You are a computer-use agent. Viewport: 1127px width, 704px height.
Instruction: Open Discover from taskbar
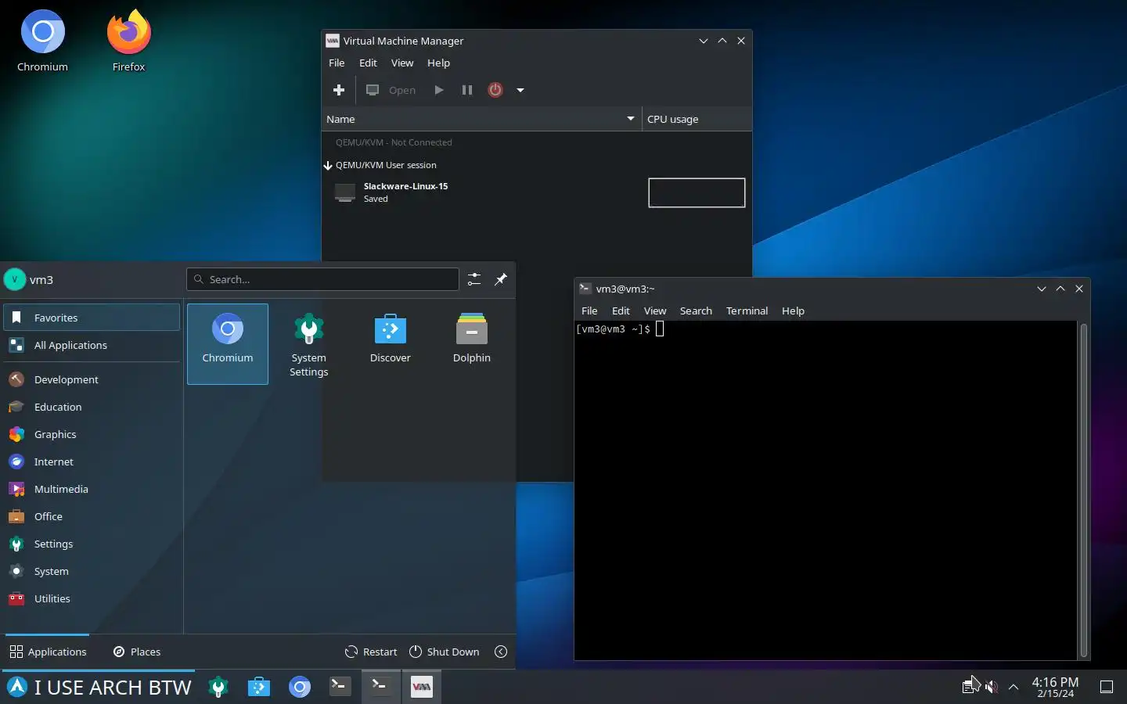(259, 688)
